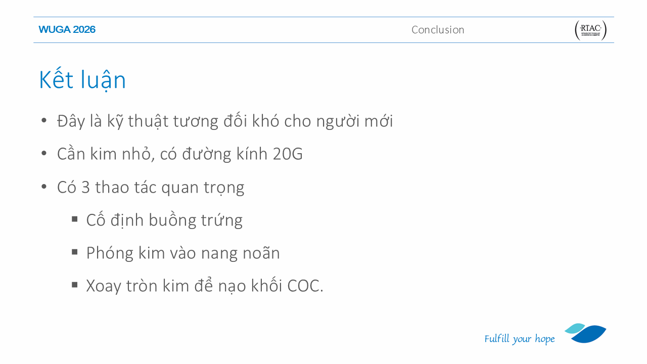This screenshot has width=647, height=364.
Task: Click square bullet before Xoay tròn
Action: click(75, 285)
